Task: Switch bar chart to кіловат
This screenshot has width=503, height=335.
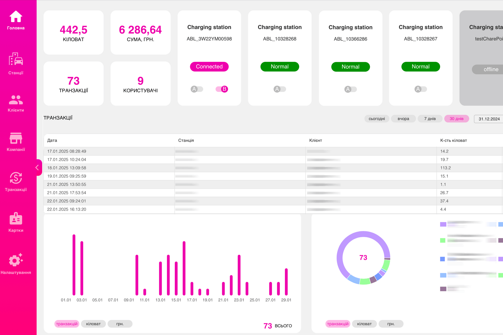Action: click(x=94, y=324)
